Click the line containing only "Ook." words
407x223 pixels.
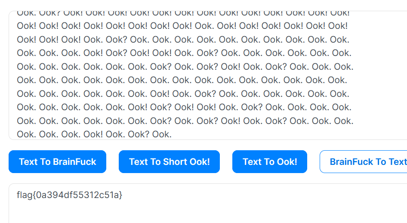click(182, 80)
